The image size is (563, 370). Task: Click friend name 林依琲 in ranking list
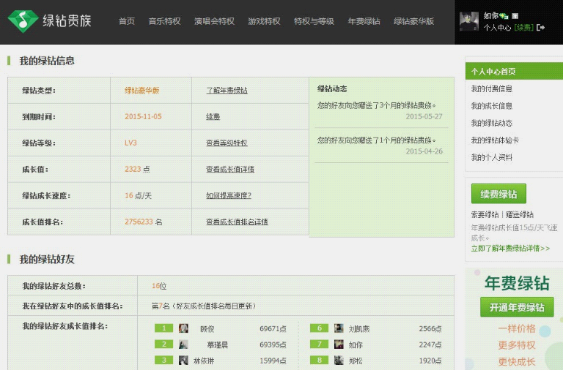(204, 360)
